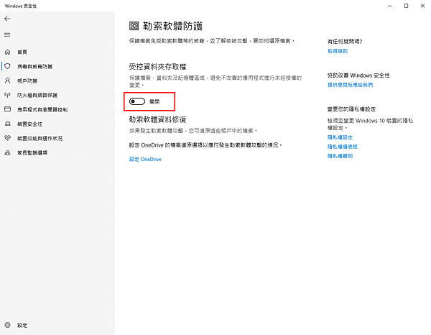Click the 設定 OneDrive link

(145, 160)
